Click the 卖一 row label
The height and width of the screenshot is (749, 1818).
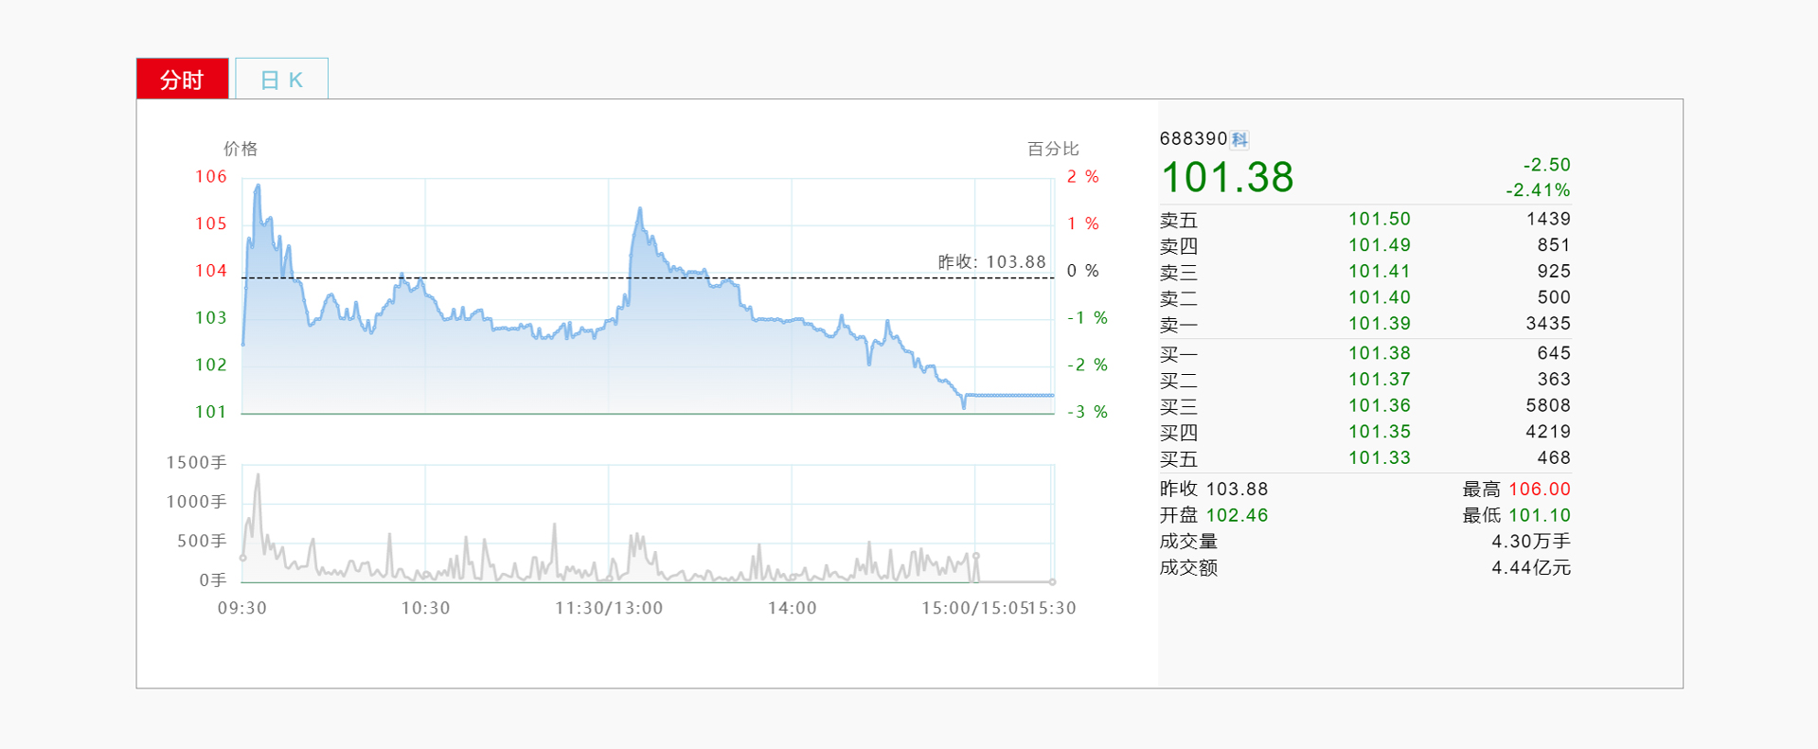1179,325
